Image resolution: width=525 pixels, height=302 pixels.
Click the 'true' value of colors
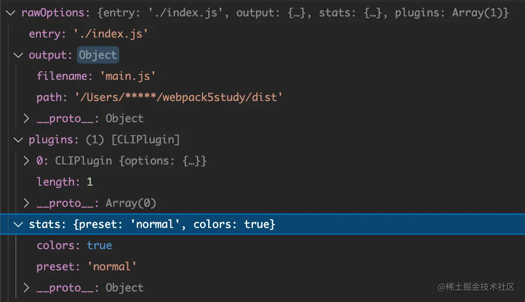point(99,245)
